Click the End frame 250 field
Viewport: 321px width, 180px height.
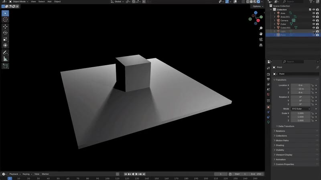(x=256, y=174)
